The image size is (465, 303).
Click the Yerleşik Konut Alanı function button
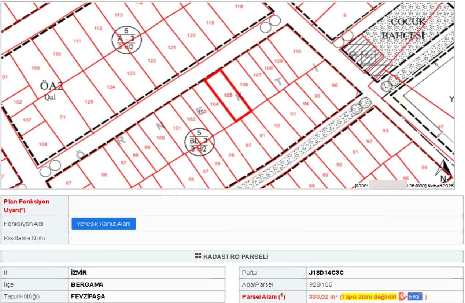[104, 224]
